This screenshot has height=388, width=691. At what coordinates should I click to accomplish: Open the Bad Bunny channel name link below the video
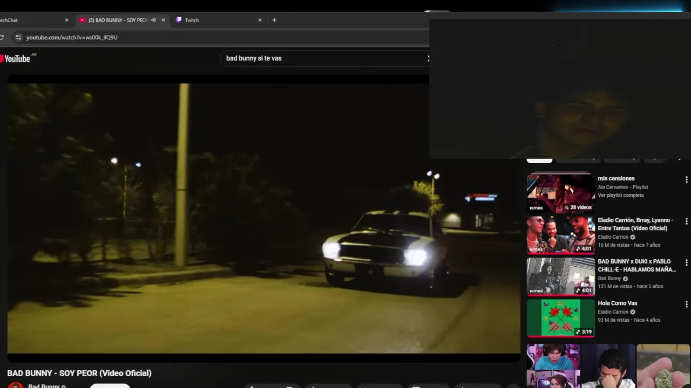pos(44,386)
